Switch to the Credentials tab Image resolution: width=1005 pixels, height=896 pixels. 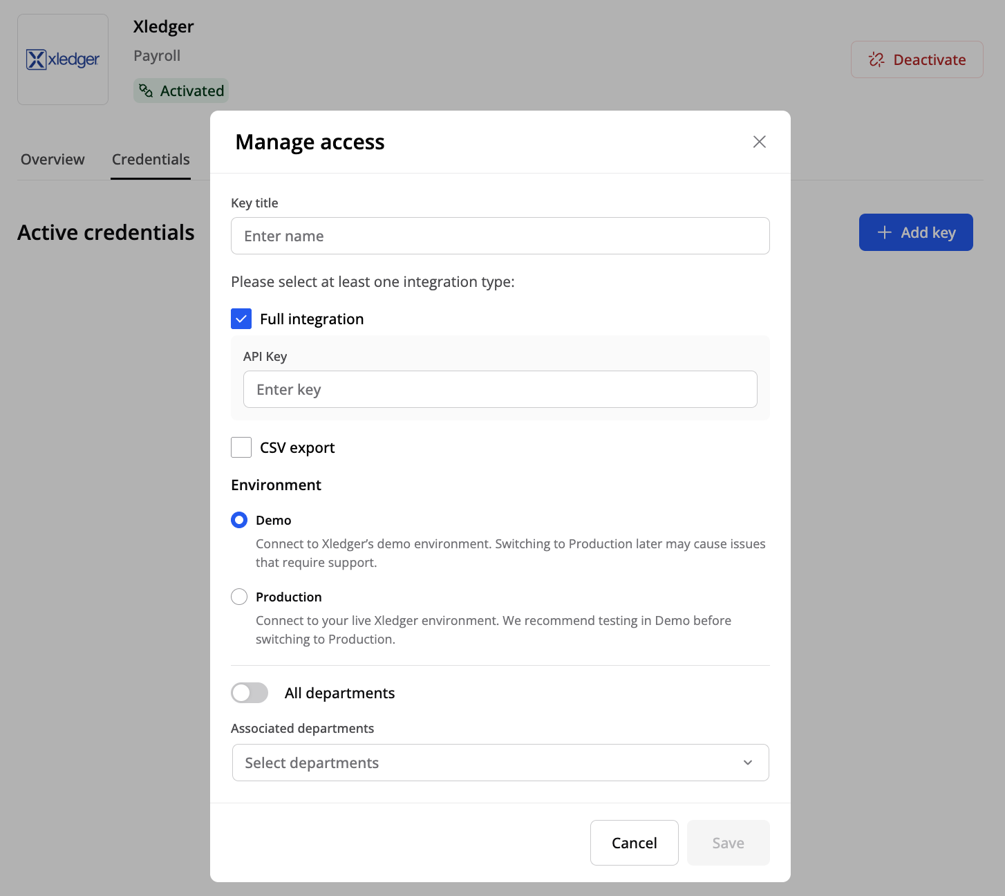(x=151, y=159)
